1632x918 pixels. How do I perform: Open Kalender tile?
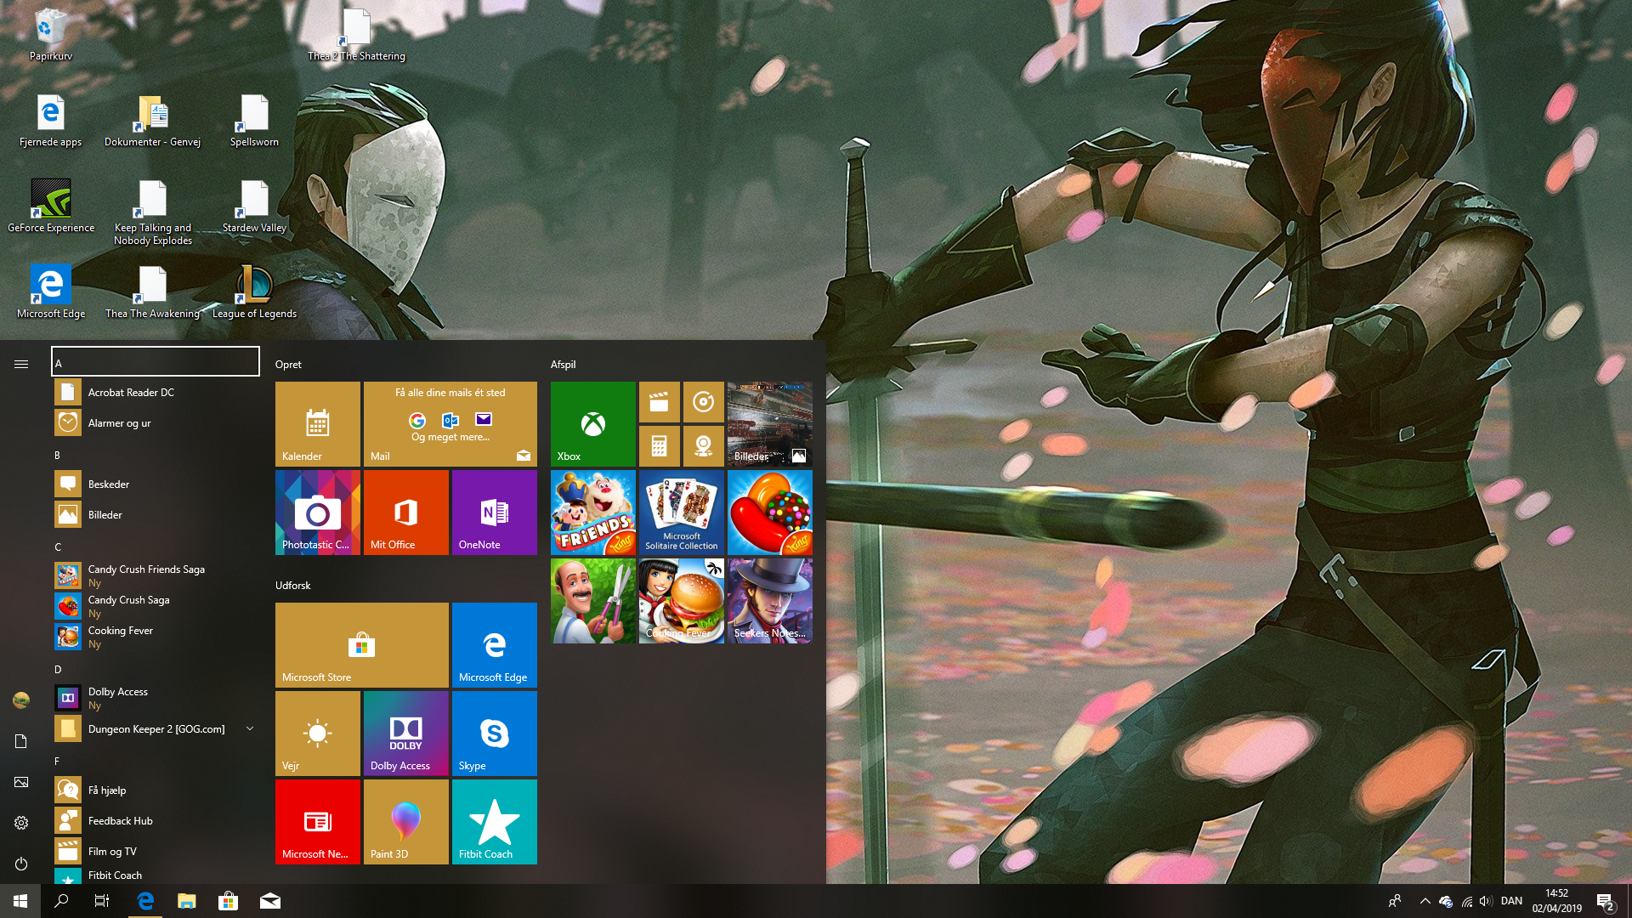[x=317, y=423]
